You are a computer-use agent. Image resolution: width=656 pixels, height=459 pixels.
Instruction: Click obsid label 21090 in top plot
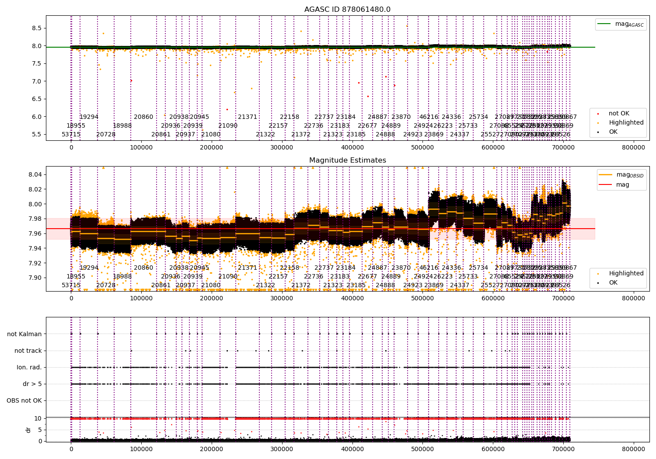click(228, 125)
